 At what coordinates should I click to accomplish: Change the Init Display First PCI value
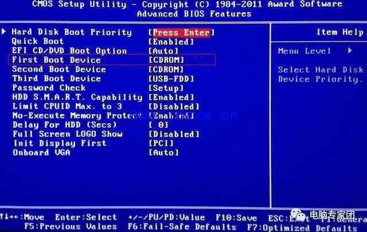(161, 143)
